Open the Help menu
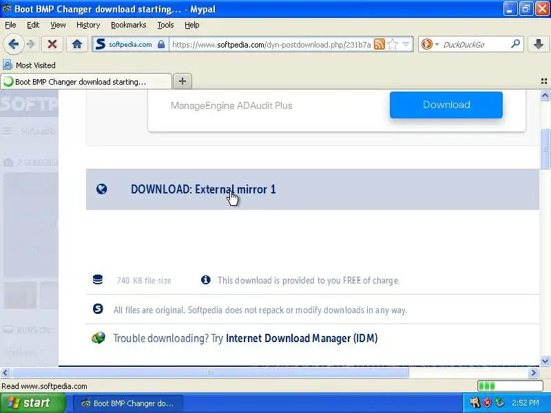The image size is (551, 413). click(192, 25)
